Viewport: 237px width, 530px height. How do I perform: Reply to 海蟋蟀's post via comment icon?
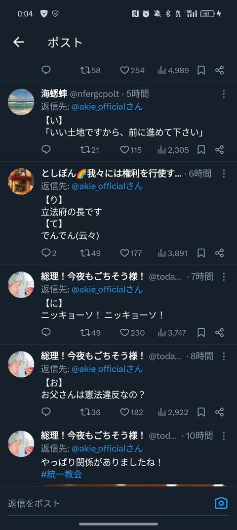pyautogui.click(x=46, y=149)
